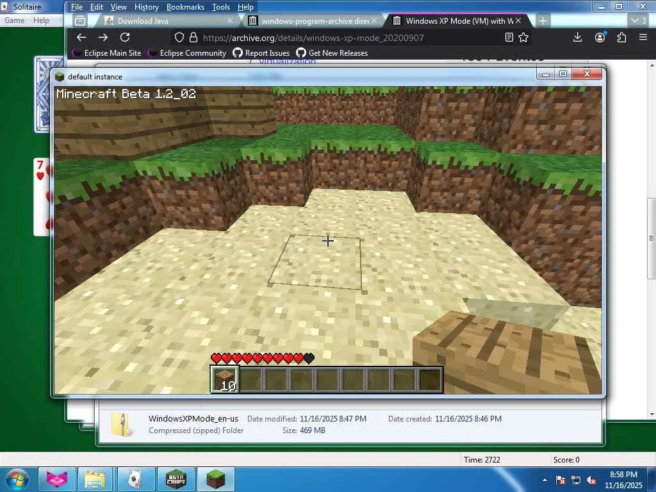Open the Firefox hamburger application menu
This screenshot has height=492, width=656.
[x=643, y=38]
